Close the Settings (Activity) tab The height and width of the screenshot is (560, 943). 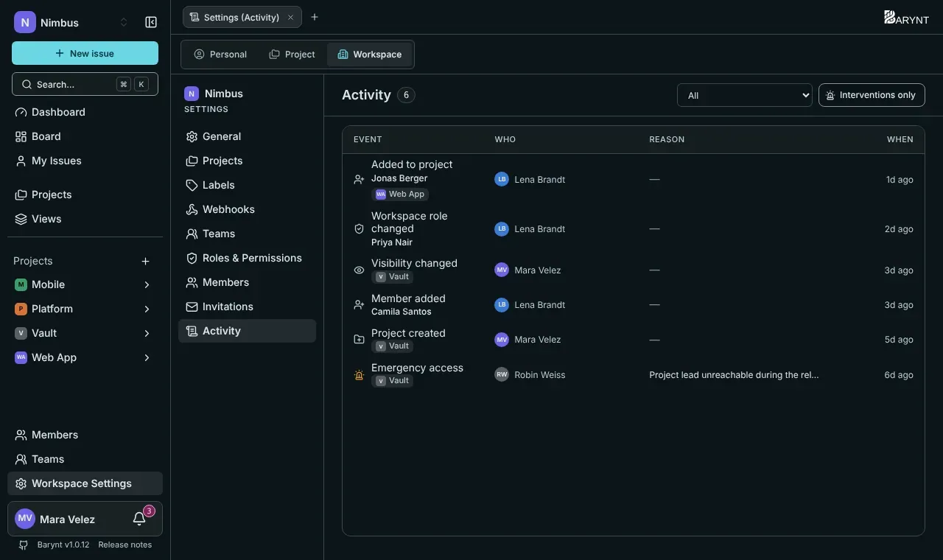point(290,17)
